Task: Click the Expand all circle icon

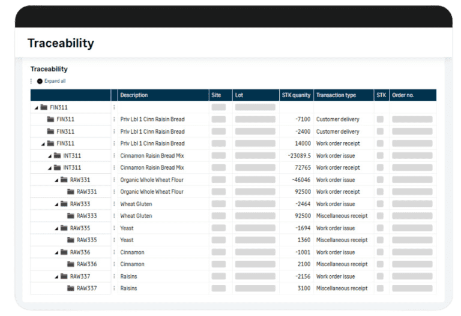Action: tap(40, 81)
